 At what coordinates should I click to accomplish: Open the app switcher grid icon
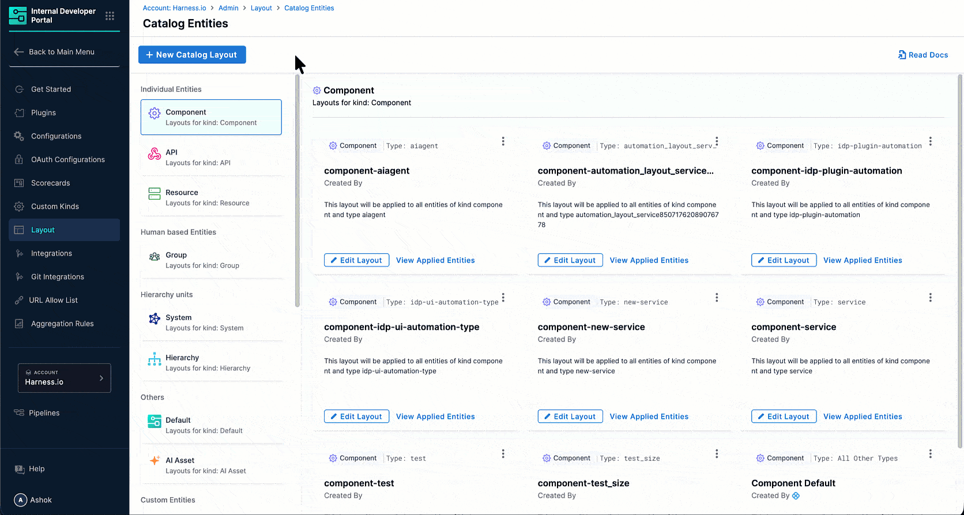coord(110,16)
